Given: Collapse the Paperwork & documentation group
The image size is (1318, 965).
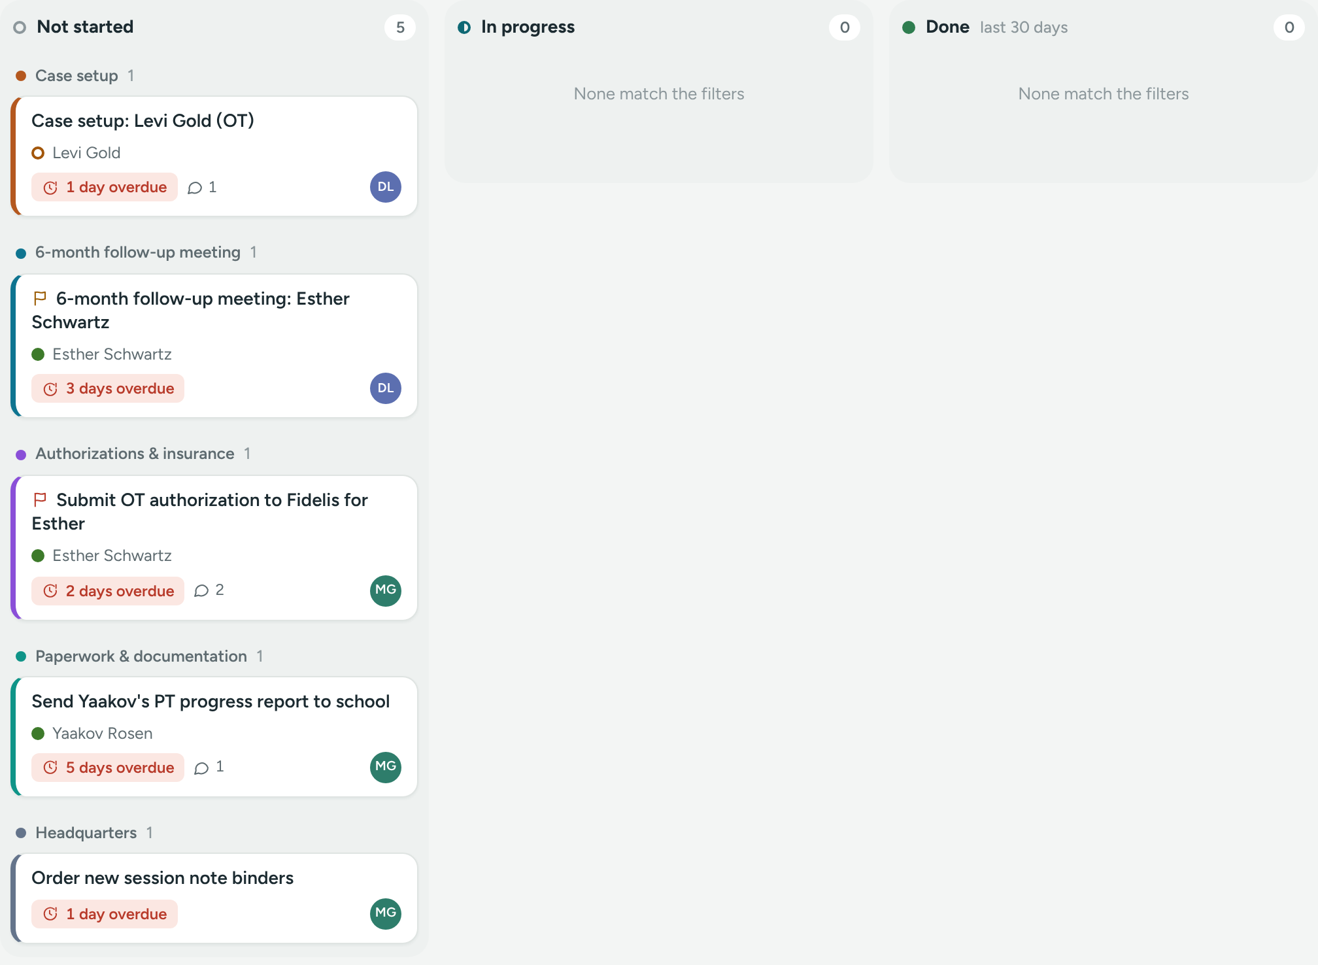Looking at the screenshot, I should click(141, 656).
